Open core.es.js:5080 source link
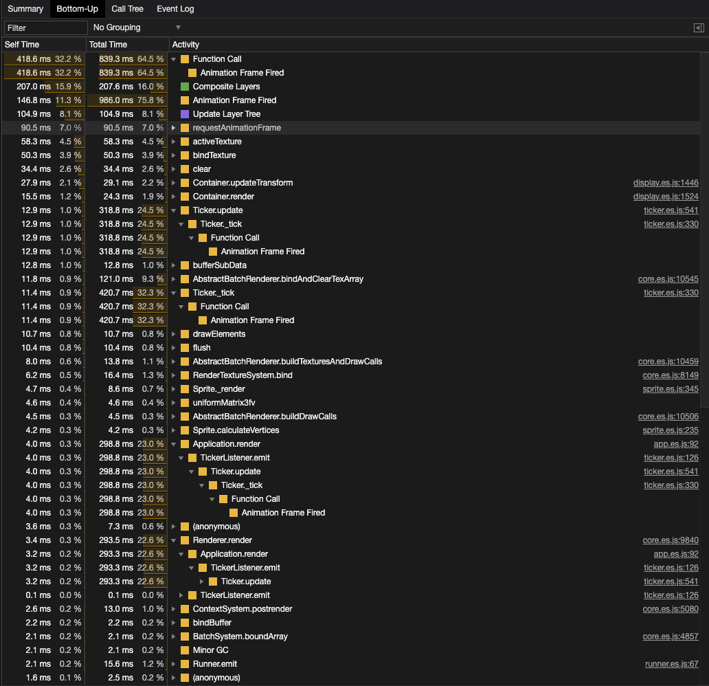Viewport: 709px width, 686px height. point(671,608)
